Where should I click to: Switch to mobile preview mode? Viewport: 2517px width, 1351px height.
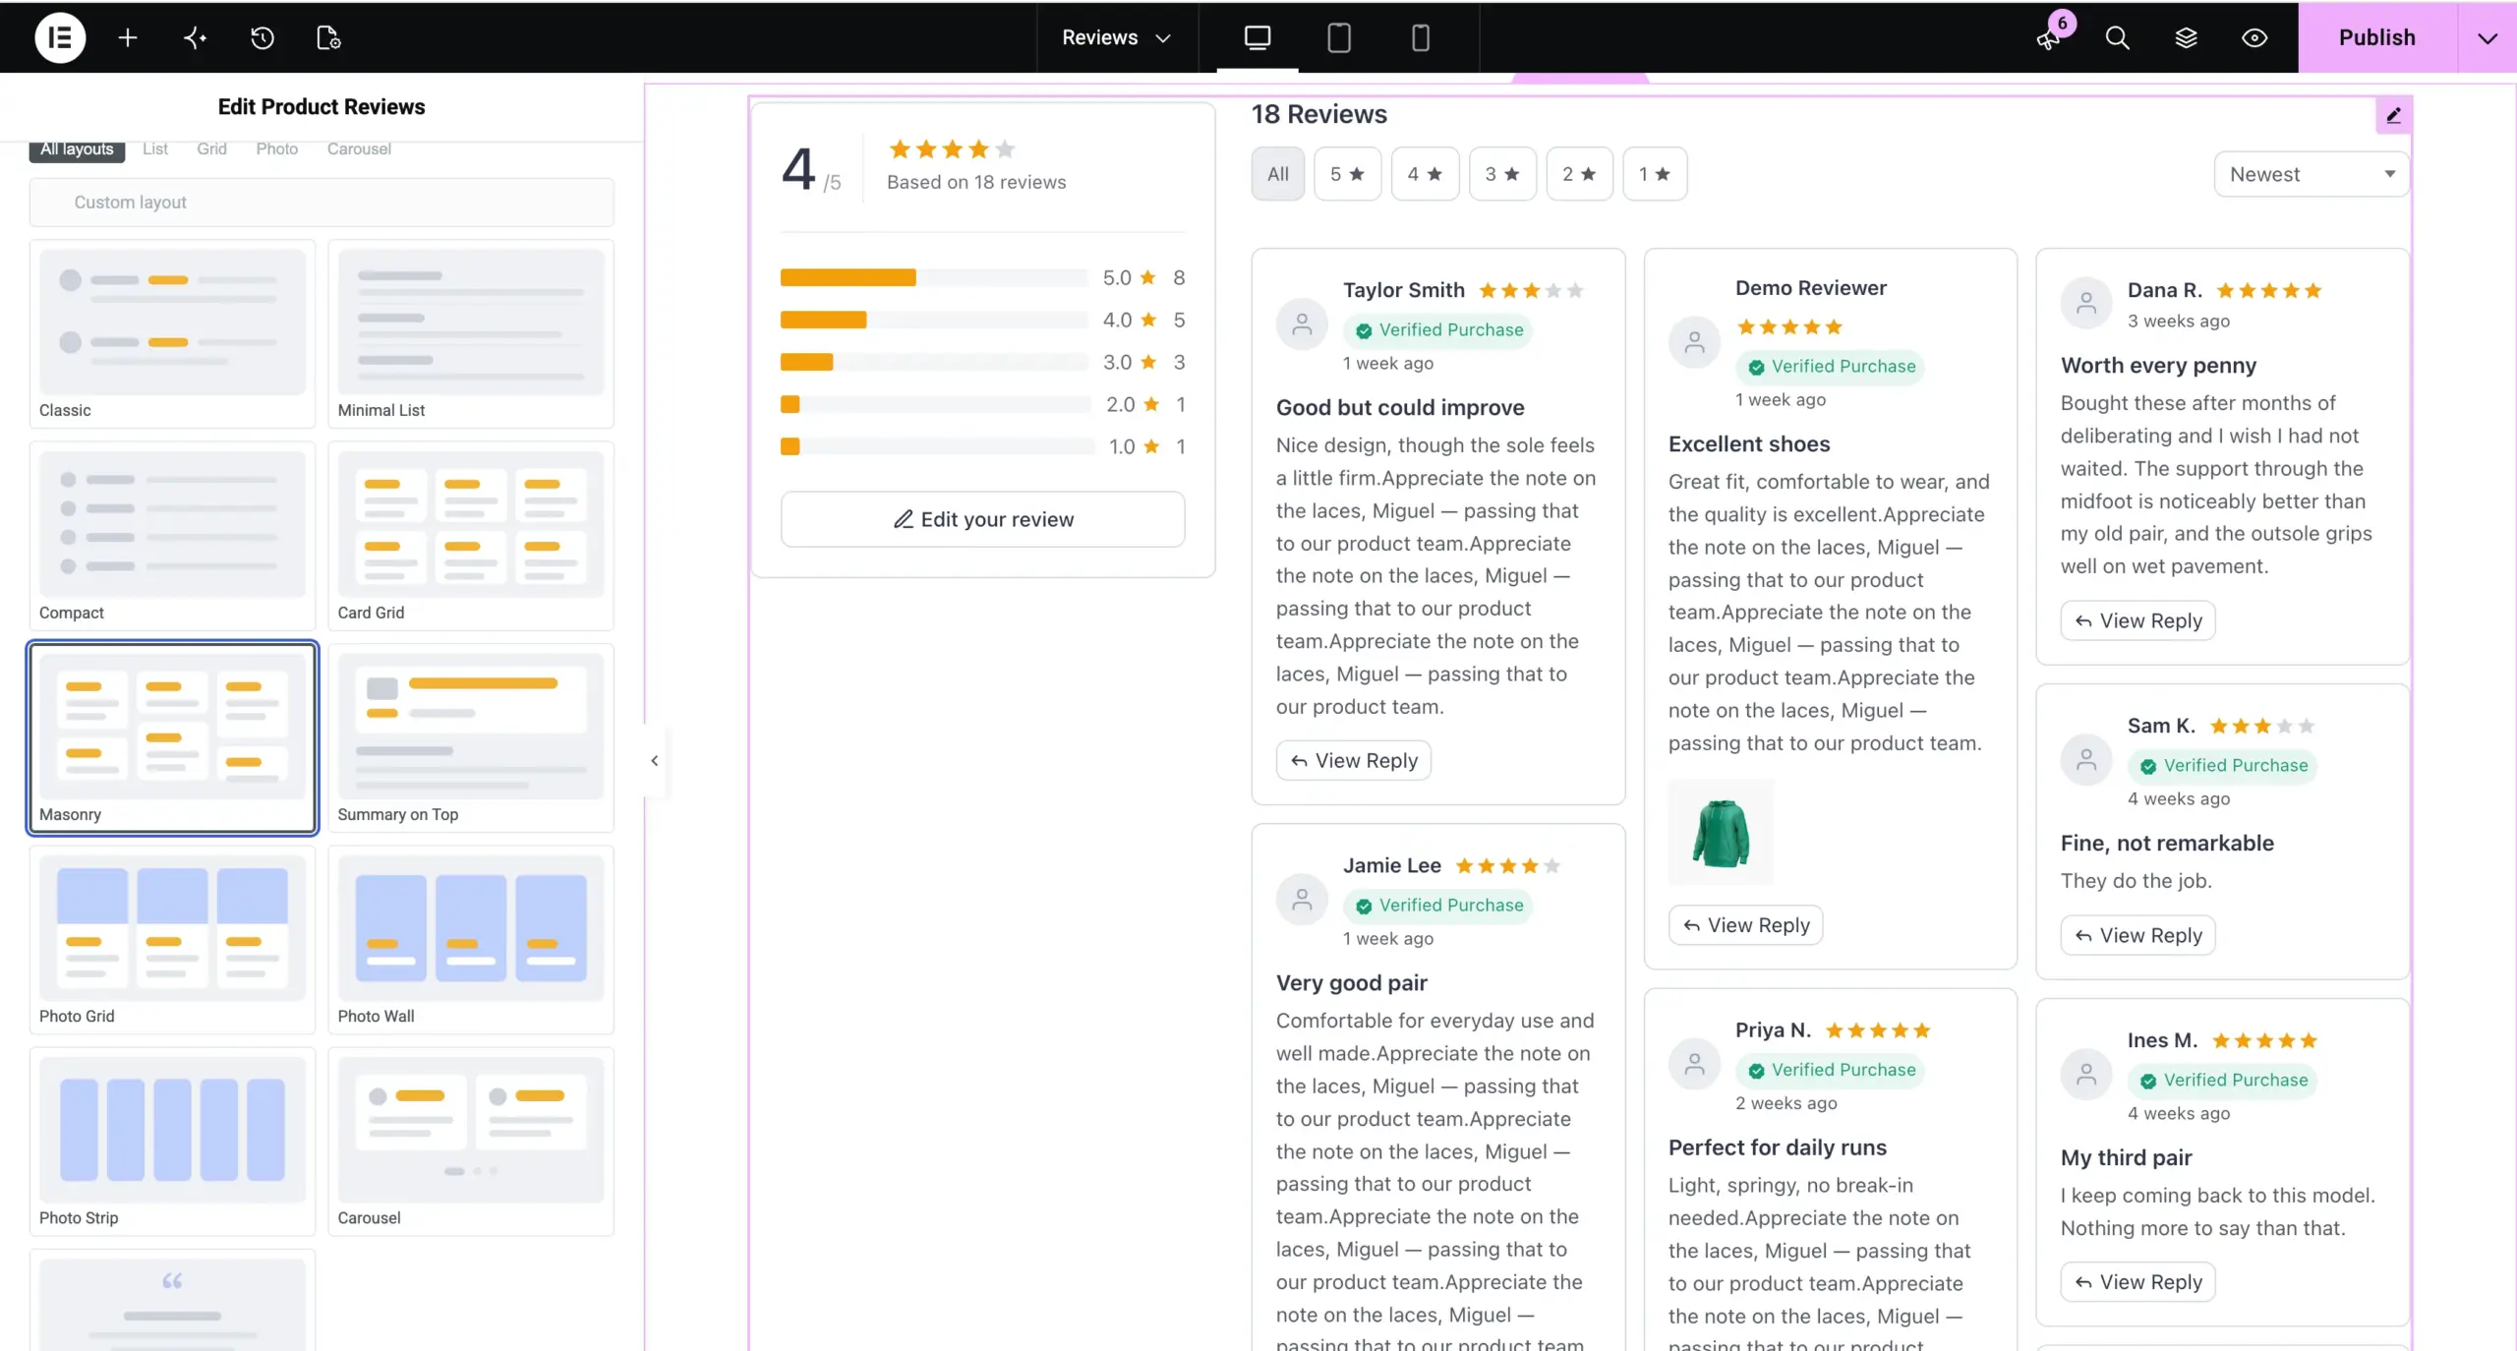(1420, 37)
